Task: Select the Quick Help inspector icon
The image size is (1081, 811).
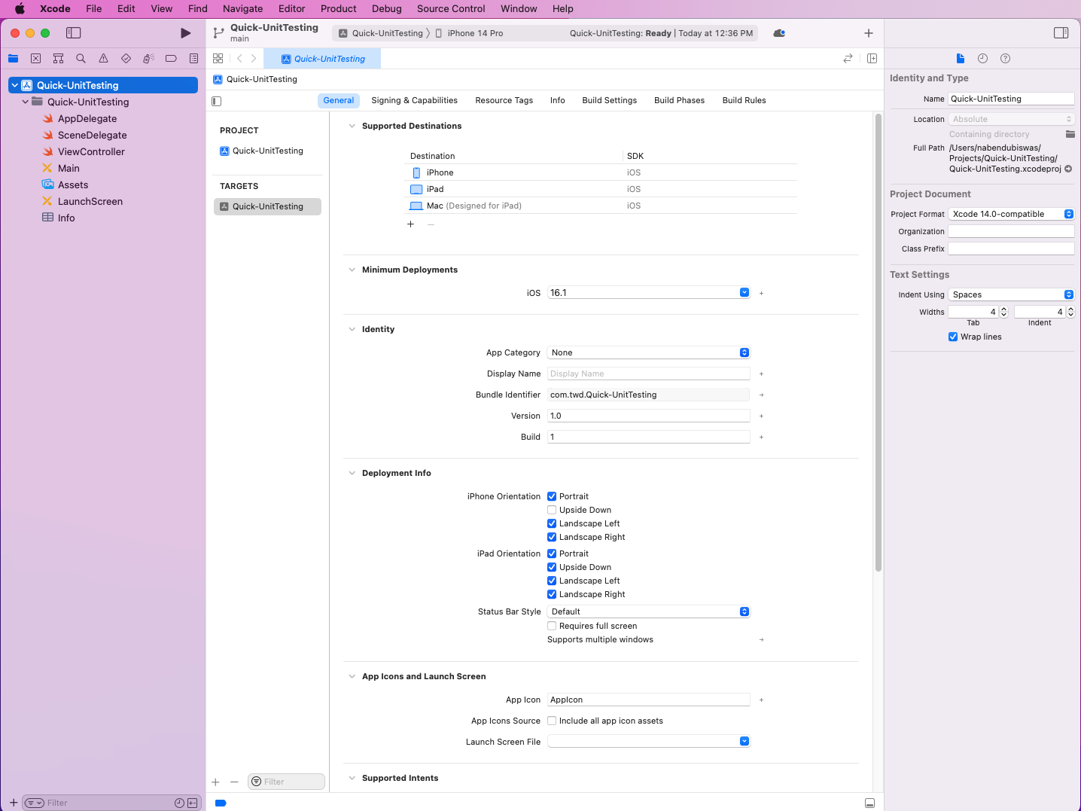Action: click(1005, 58)
